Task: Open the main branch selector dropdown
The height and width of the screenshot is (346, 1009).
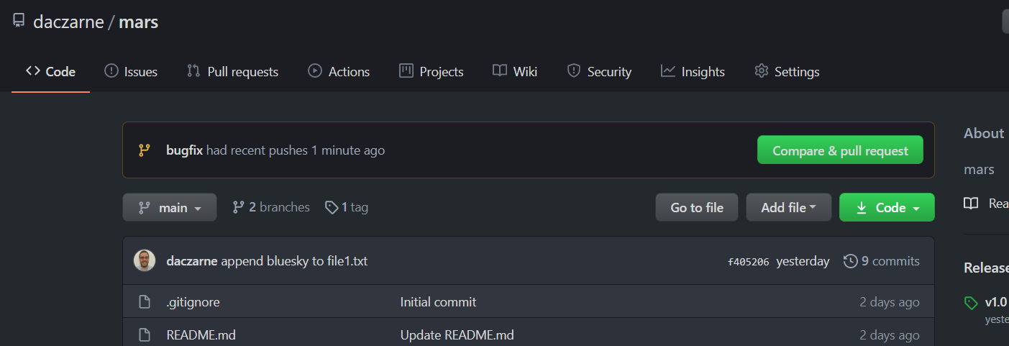Action: pos(169,207)
